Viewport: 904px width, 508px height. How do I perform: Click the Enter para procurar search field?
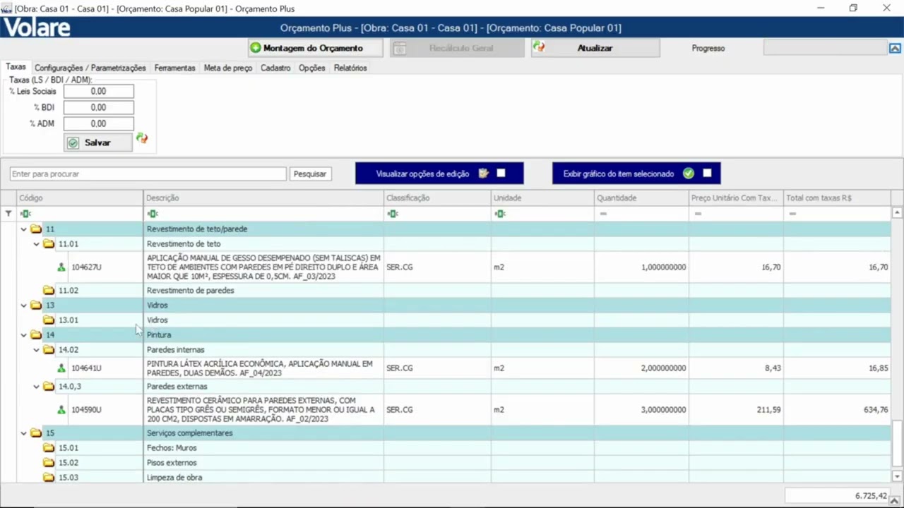[148, 174]
